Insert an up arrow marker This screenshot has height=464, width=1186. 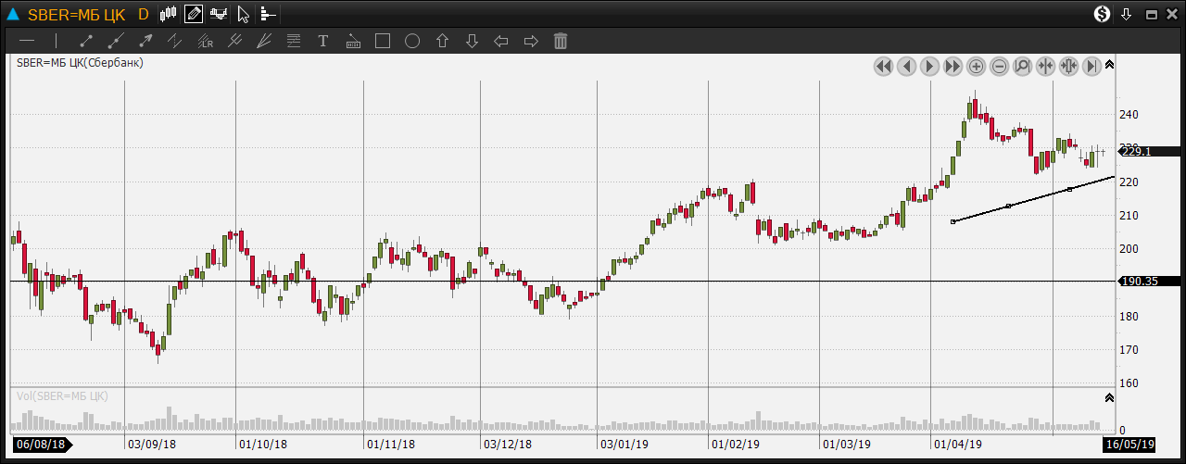coord(442,41)
